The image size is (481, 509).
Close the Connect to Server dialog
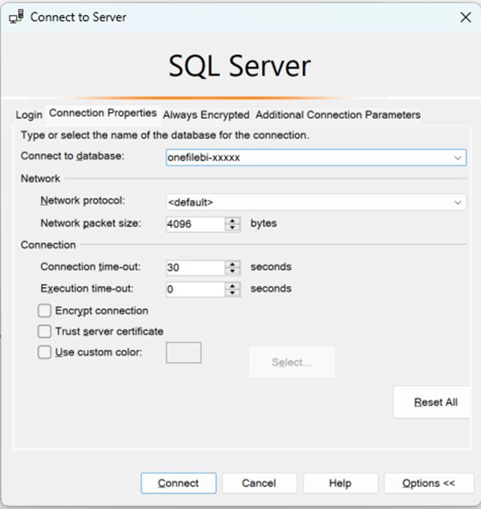click(465, 17)
